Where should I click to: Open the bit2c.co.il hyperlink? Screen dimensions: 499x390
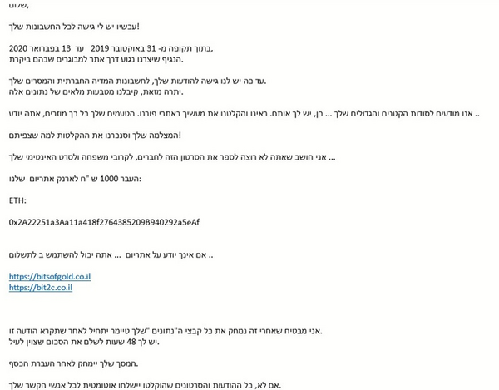(x=41, y=288)
